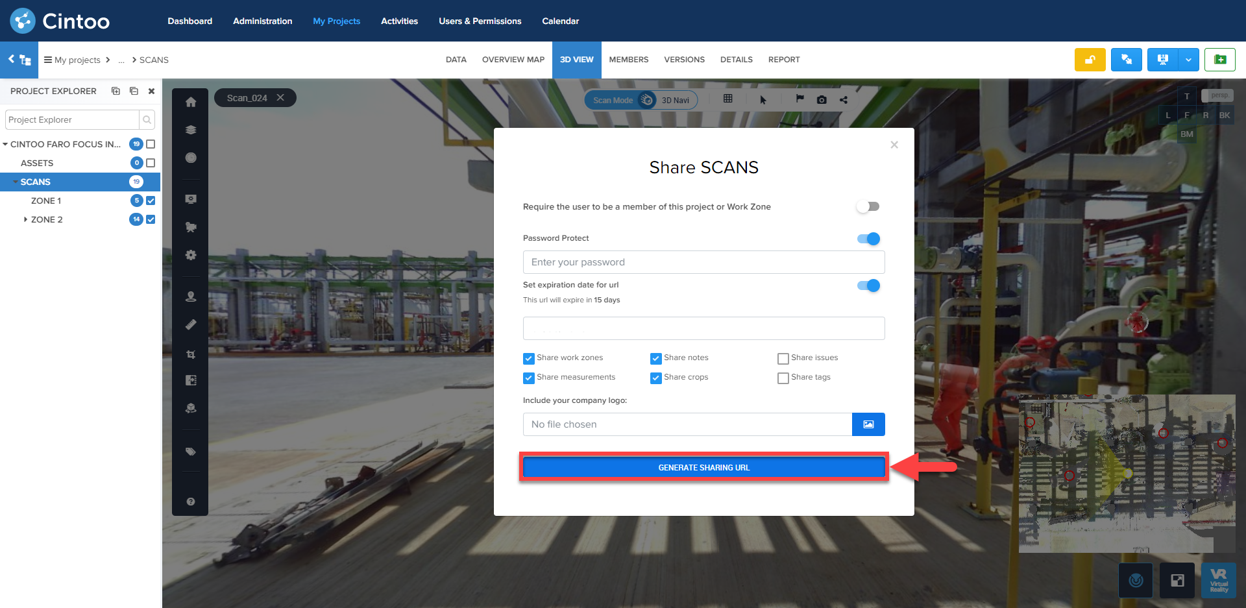The width and height of the screenshot is (1246, 608).
Task: Select the ruler measurement tool
Action: (191, 324)
